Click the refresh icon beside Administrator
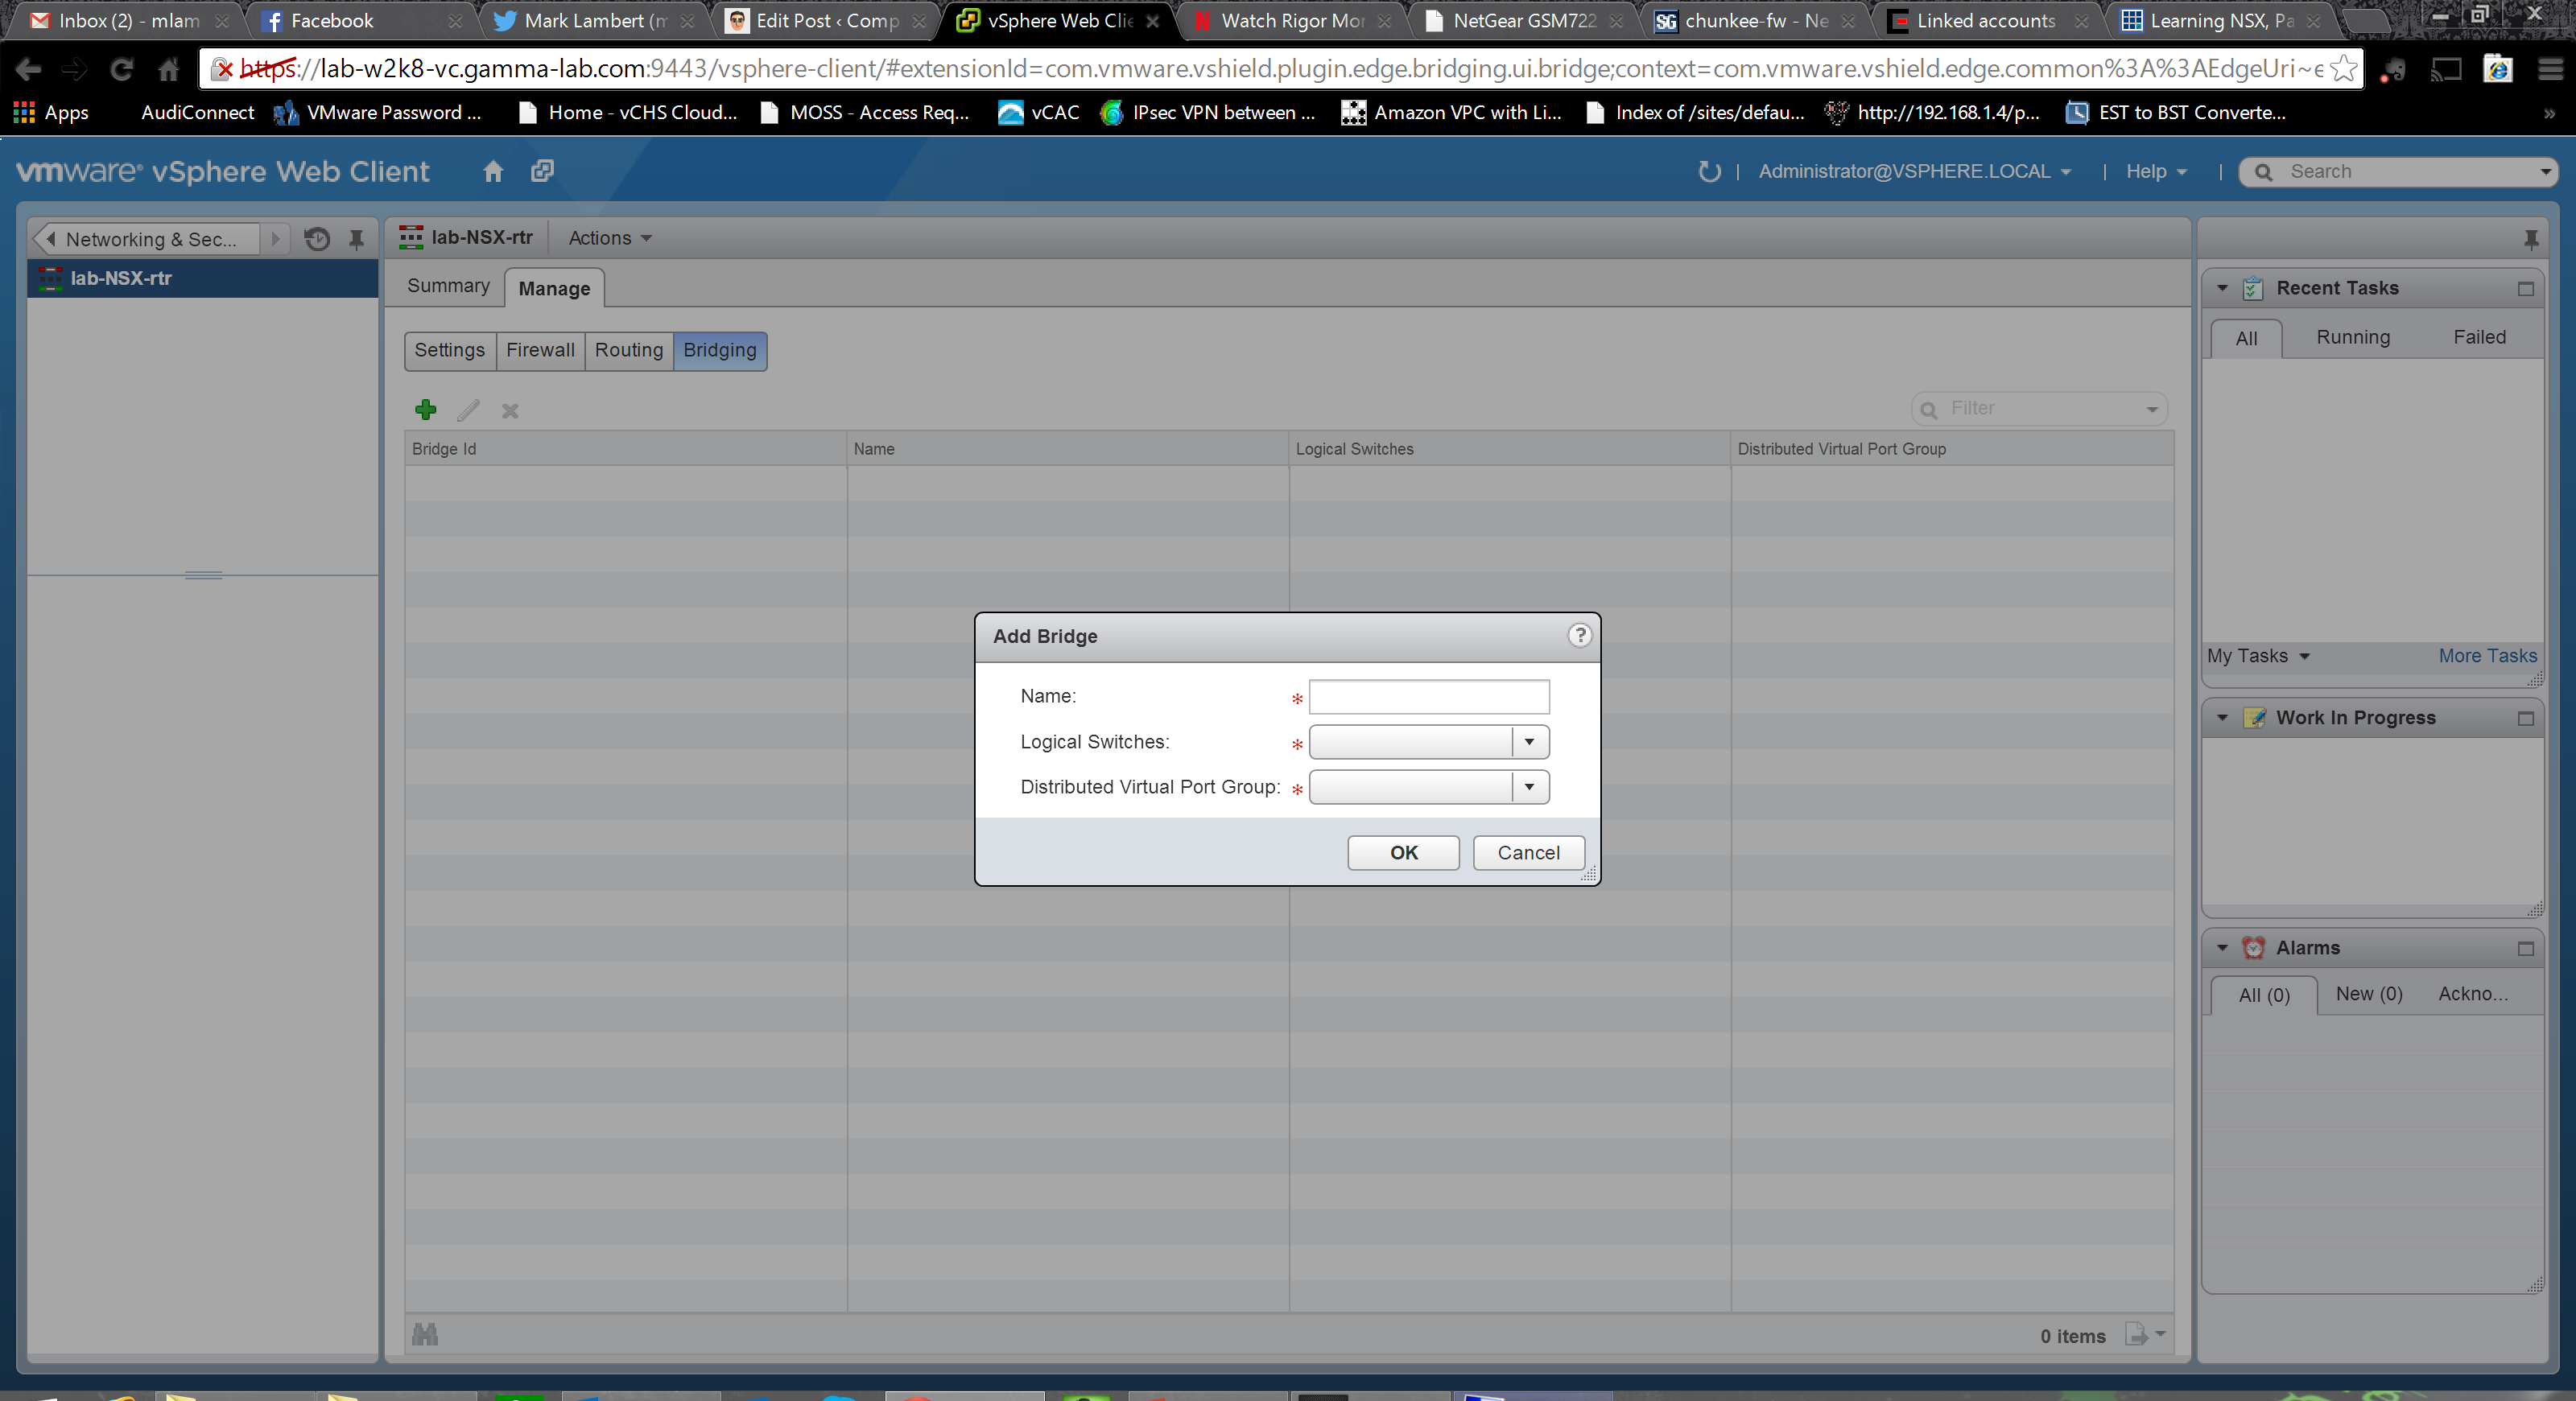Viewport: 2576px width, 1401px height. [x=1709, y=172]
